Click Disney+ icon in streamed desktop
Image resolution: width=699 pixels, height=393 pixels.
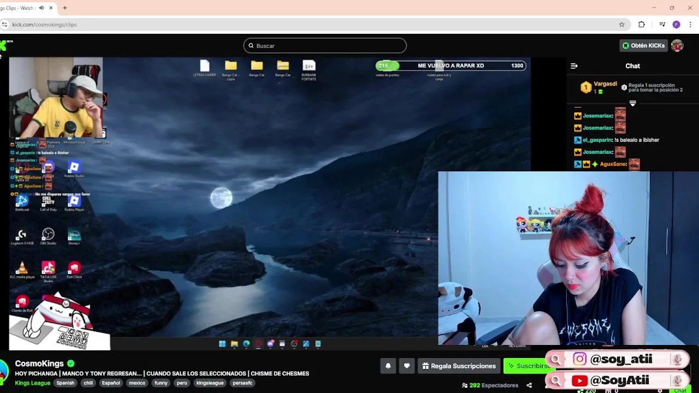74,236
